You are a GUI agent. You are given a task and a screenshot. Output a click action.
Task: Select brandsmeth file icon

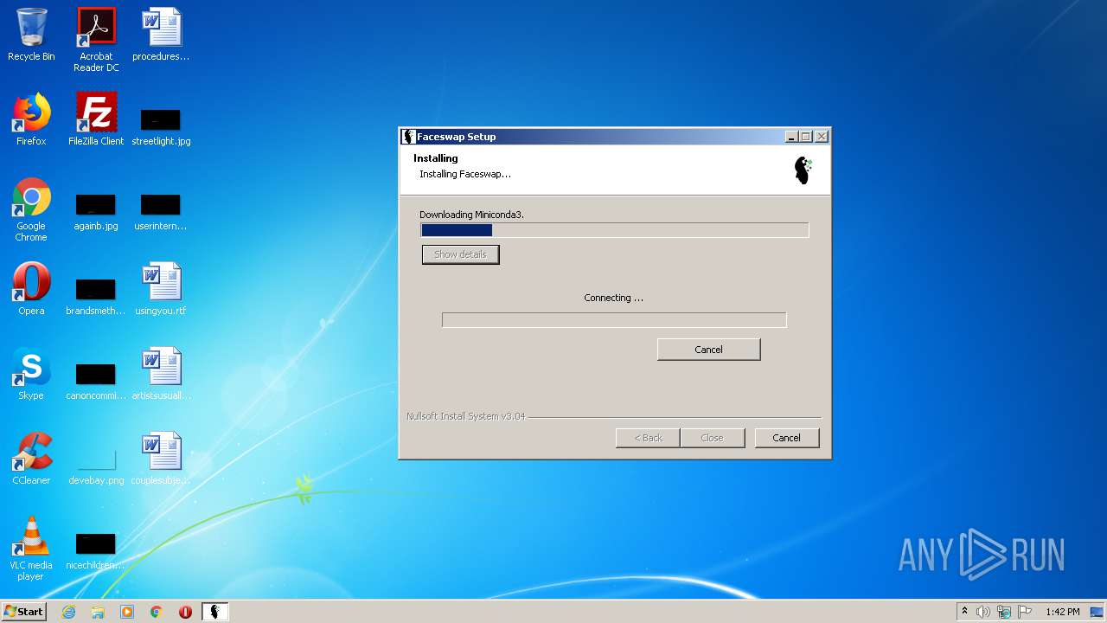(96, 296)
